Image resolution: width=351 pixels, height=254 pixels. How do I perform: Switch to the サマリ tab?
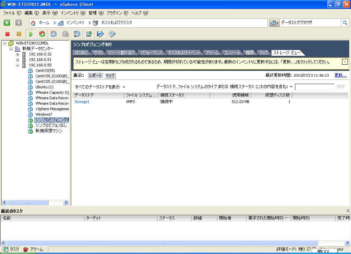tap(98, 53)
